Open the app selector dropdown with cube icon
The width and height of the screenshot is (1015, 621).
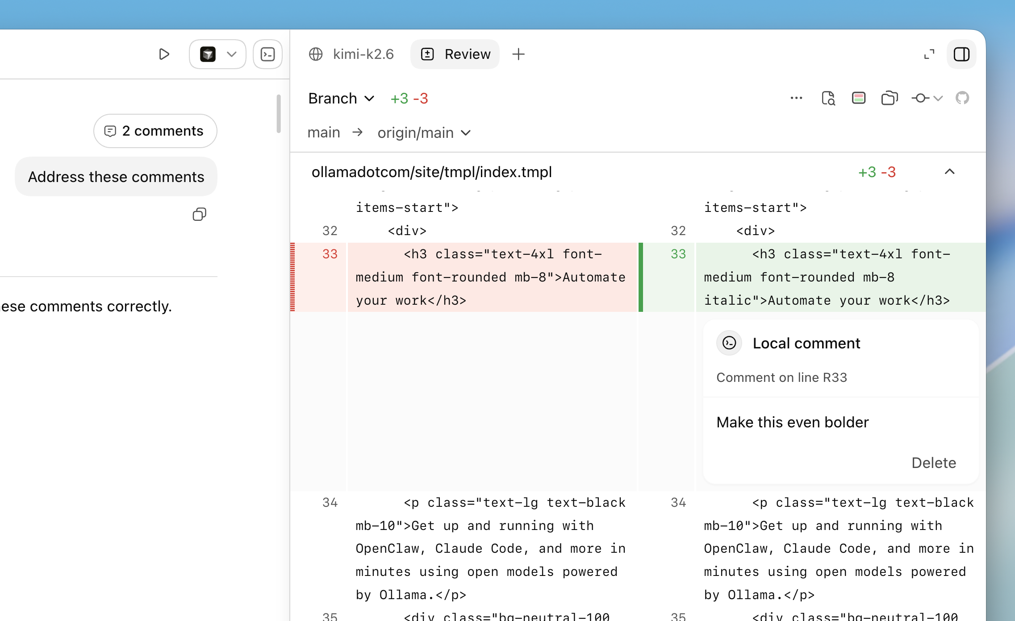[217, 54]
